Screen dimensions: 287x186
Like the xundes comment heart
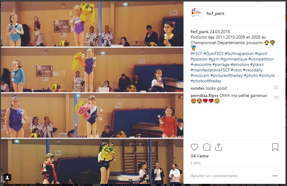[276, 88]
